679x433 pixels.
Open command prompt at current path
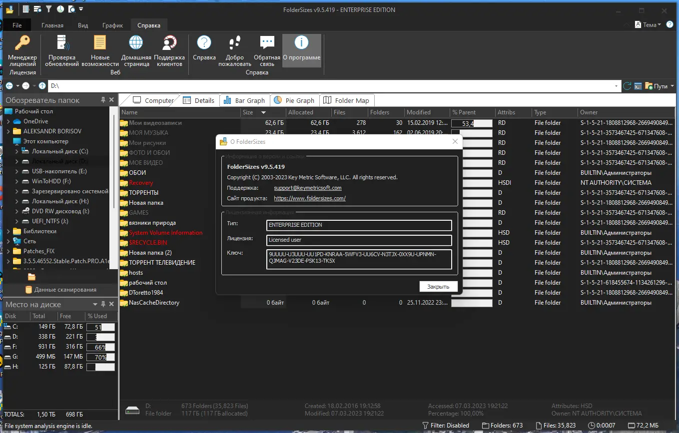[x=638, y=86]
